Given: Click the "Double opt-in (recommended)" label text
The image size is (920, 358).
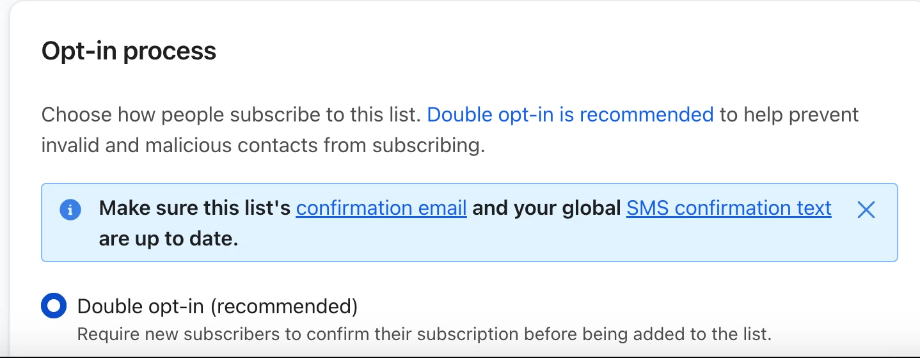Looking at the screenshot, I should tap(218, 306).
